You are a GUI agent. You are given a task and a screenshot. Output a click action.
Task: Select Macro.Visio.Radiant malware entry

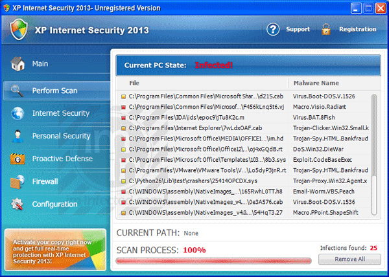[320, 107]
